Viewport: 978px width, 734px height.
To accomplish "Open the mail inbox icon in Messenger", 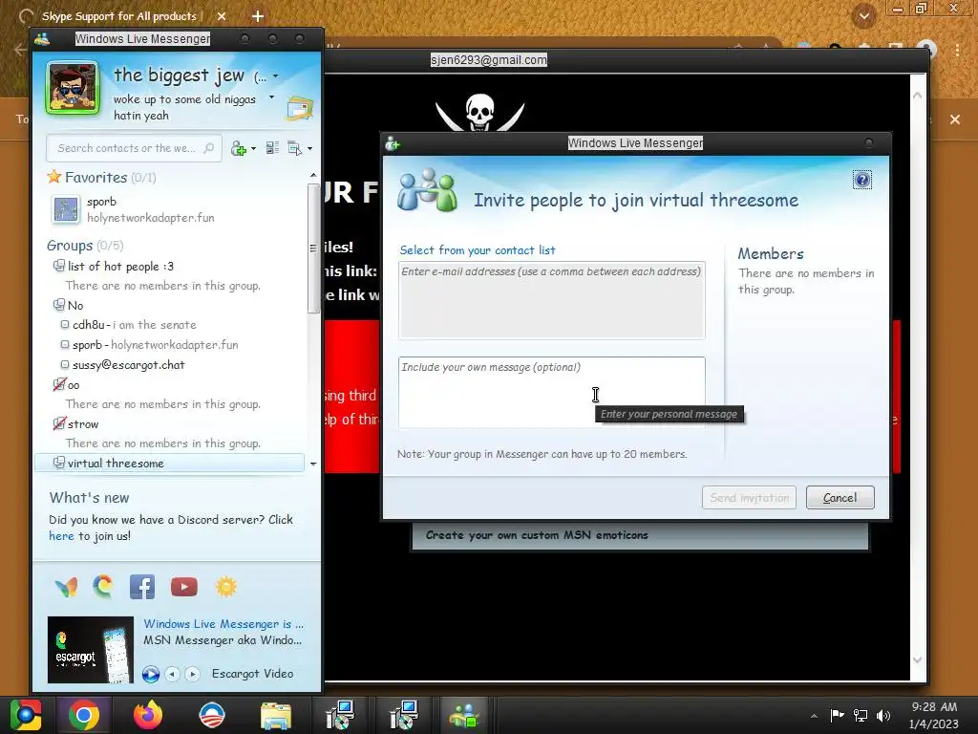I will coord(300,108).
